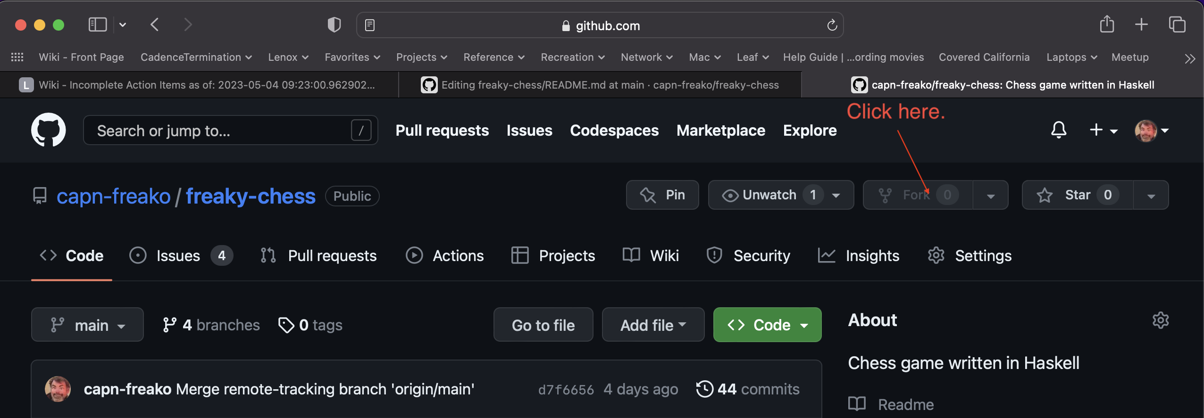Click Safari sidebar toggle icon
This screenshot has height=418, width=1204.
[x=98, y=25]
